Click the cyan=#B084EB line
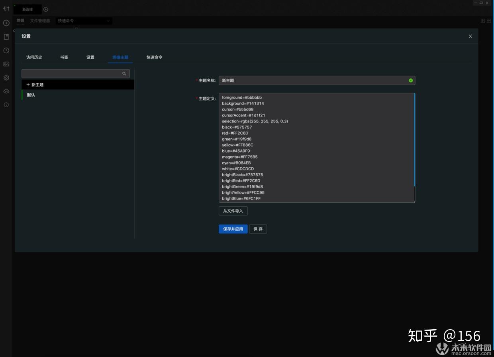494x357 pixels. [x=236, y=163]
